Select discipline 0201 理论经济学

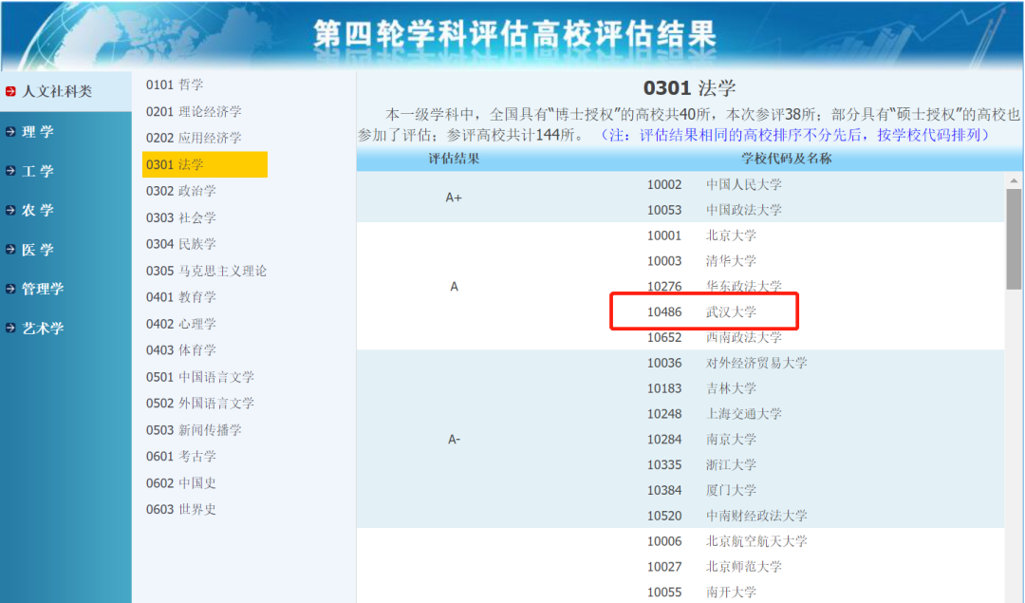194,112
